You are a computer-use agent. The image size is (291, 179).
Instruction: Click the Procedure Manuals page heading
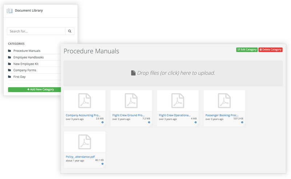(91, 51)
